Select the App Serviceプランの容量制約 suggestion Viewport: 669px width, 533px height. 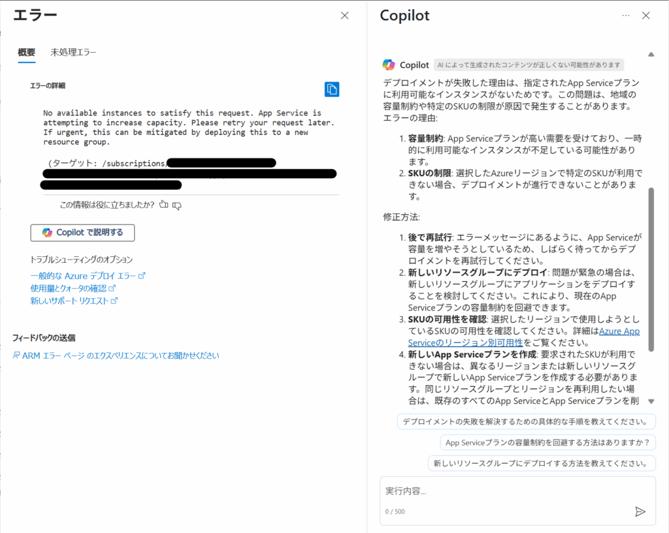547,443
